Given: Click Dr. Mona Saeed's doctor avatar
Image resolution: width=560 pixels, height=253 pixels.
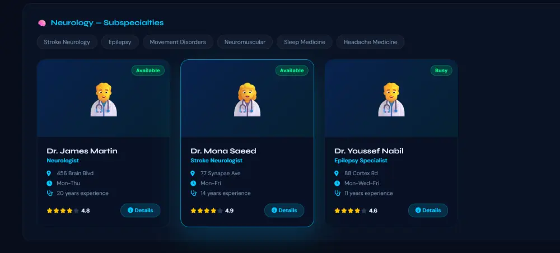Looking at the screenshot, I should (247, 100).
